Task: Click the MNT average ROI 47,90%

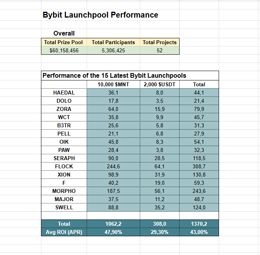Action: tap(113, 232)
